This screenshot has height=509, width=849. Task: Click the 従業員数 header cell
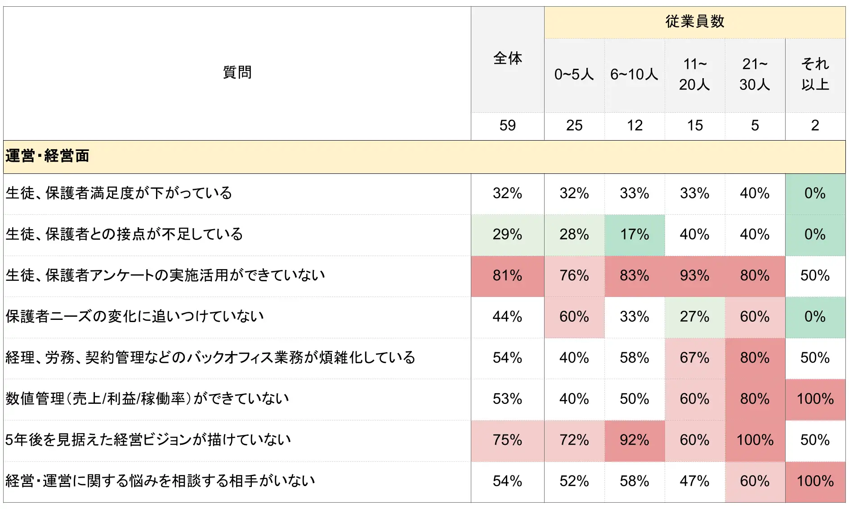[695, 22]
